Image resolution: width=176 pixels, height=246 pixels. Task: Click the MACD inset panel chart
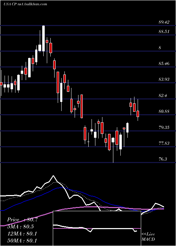(97, 228)
